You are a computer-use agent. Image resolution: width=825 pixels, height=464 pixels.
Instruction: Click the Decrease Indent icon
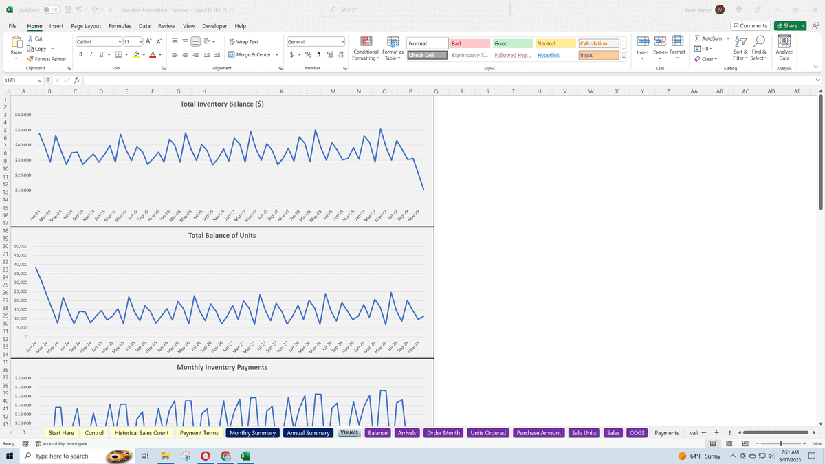tap(206, 54)
